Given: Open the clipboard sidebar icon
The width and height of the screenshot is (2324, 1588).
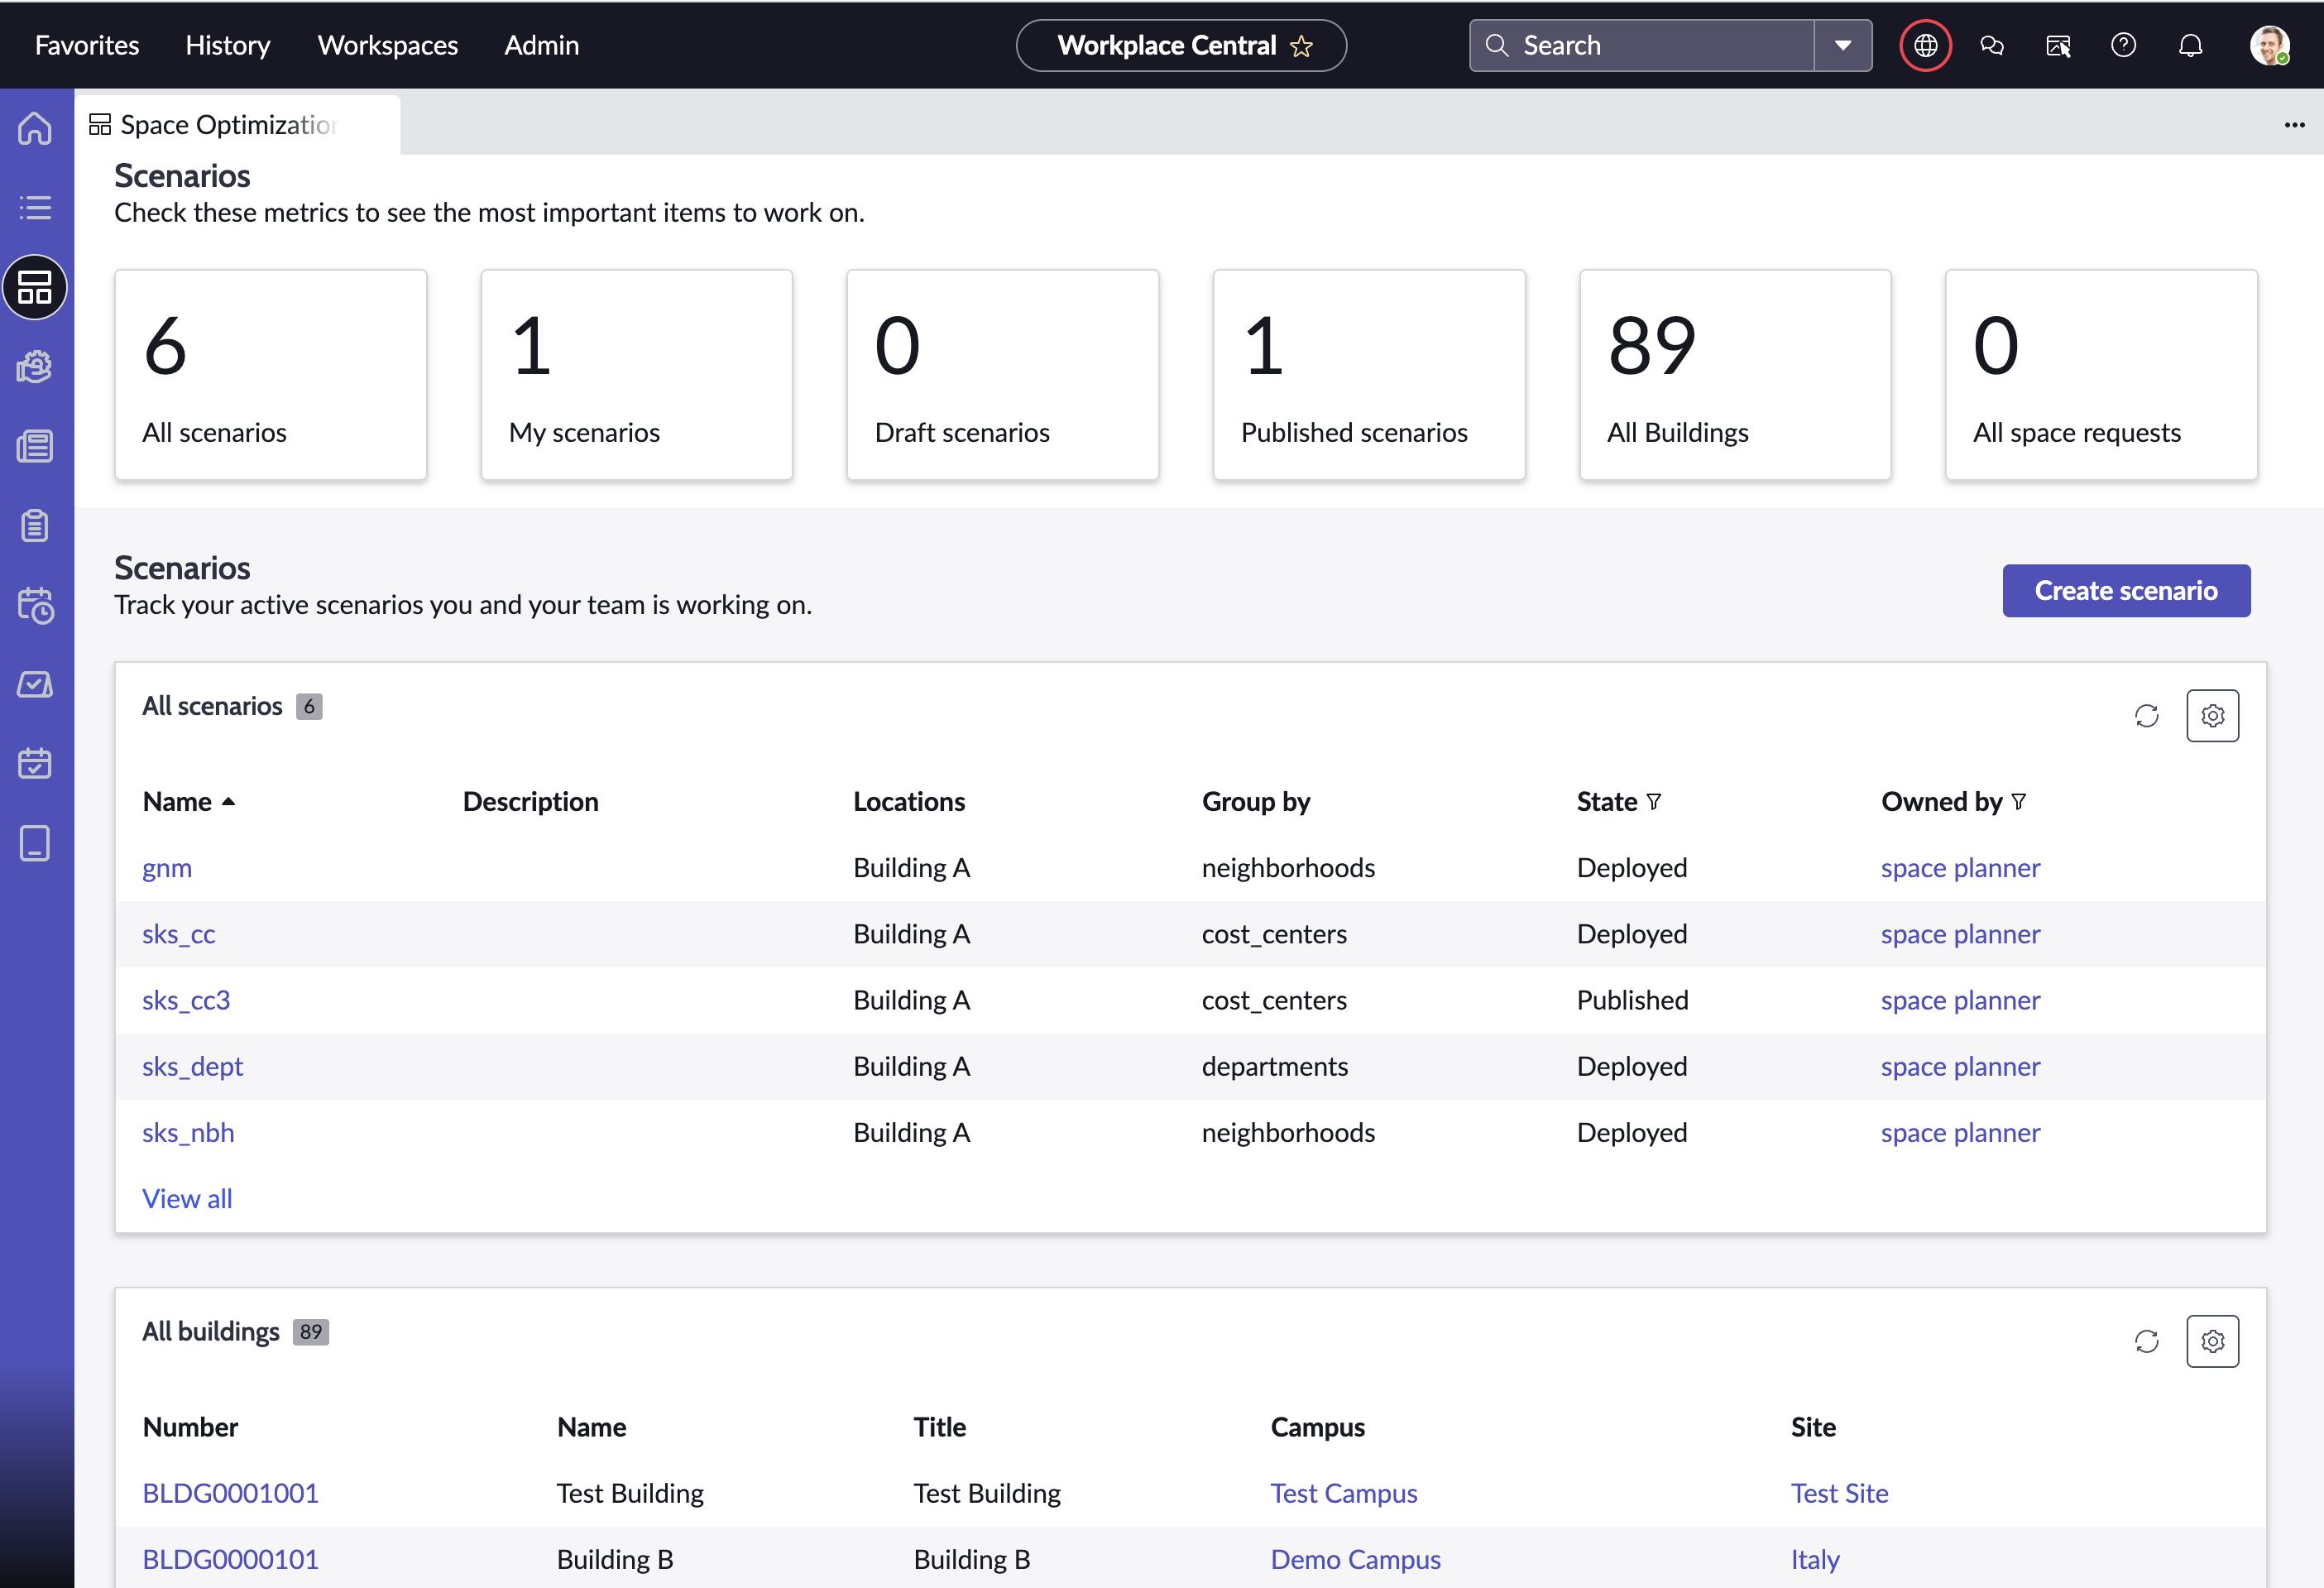Looking at the screenshot, I should point(35,525).
